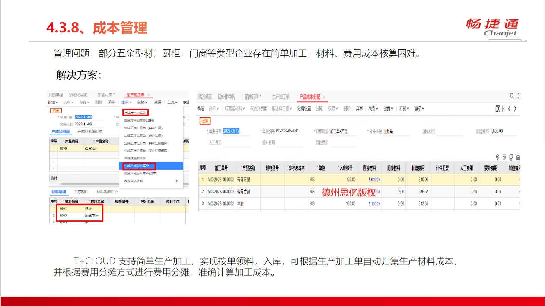Choose the highlighted blue menu item in the 生单 list
The height and width of the screenshot is (306, 545).
[x=151, y=166]
